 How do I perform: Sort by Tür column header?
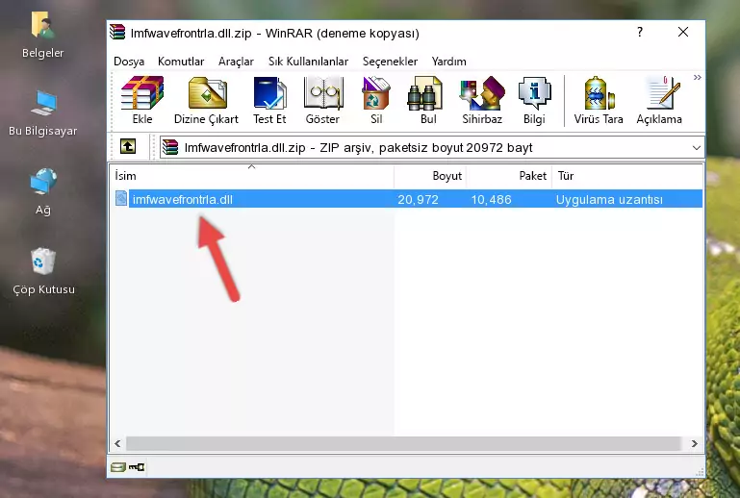click(627, 175)
